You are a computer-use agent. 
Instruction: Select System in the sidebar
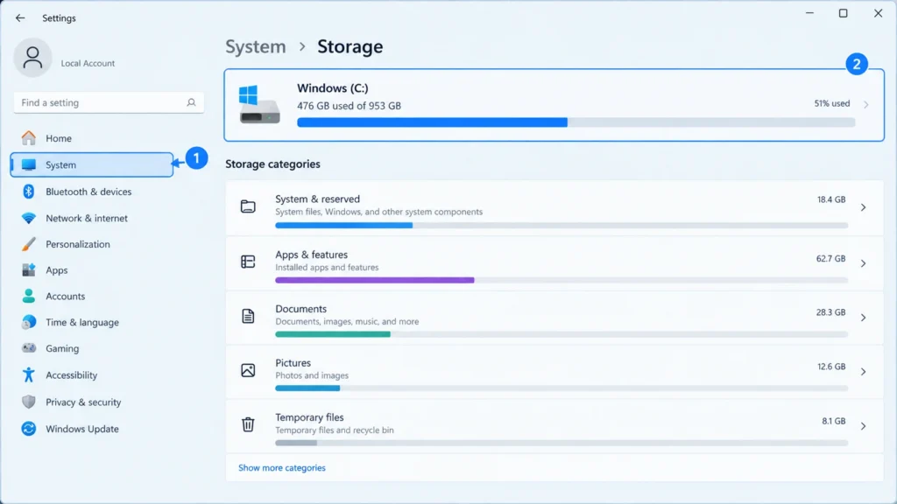[91, 164]
